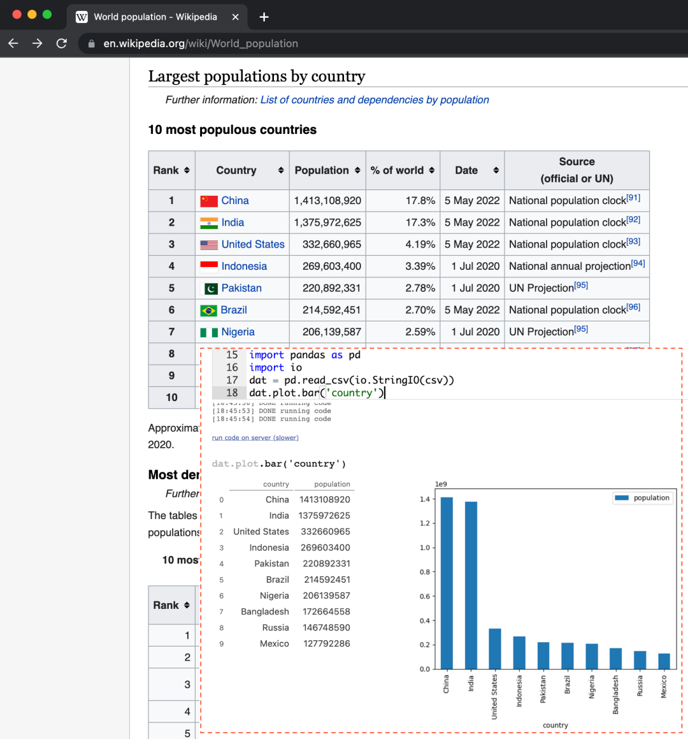Viewport: 688px width, 739px height.
Task: Sort table by Rank column arrows
Action: pos(187,170)
